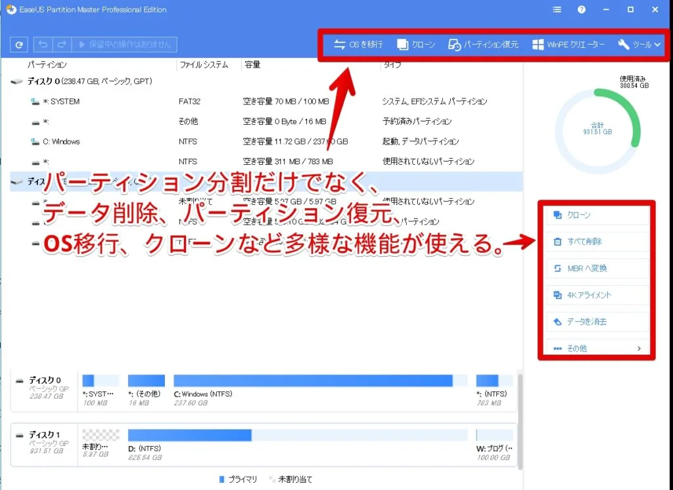Click the eraser icon beside データを消去

(x=557, y=321)
